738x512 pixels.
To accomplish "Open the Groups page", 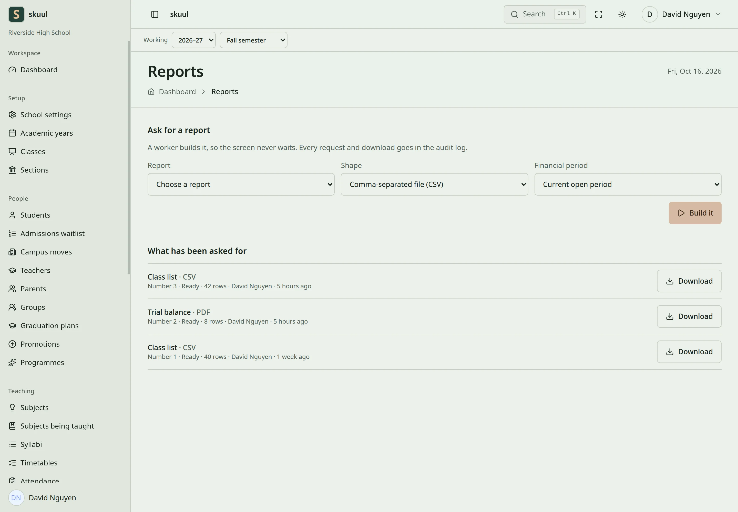I will tap(33, 307).
